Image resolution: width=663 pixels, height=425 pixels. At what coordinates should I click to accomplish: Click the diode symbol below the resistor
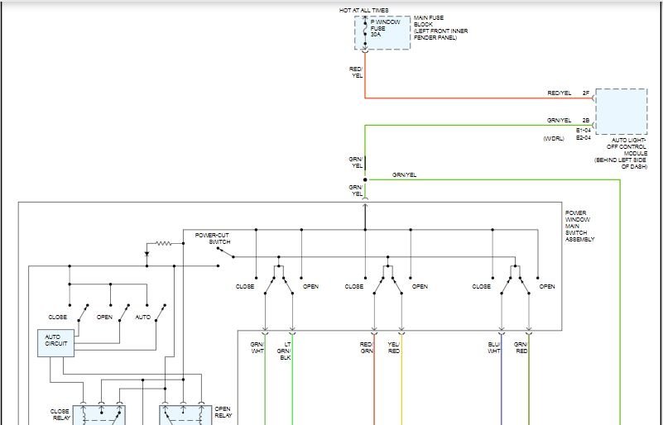[147, 255]
